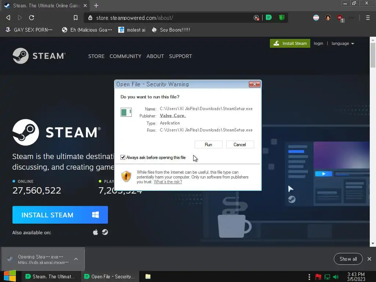Click the browser forward arrow
Screen dimensions: 376x282
[20, 18]
